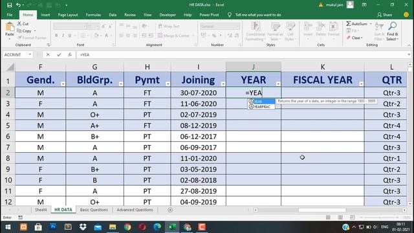Image resolution: width=414 pixels, height=233 pixels.
Task: Confirm formula with the checkmark icon
Action: [x=59, y=54]
